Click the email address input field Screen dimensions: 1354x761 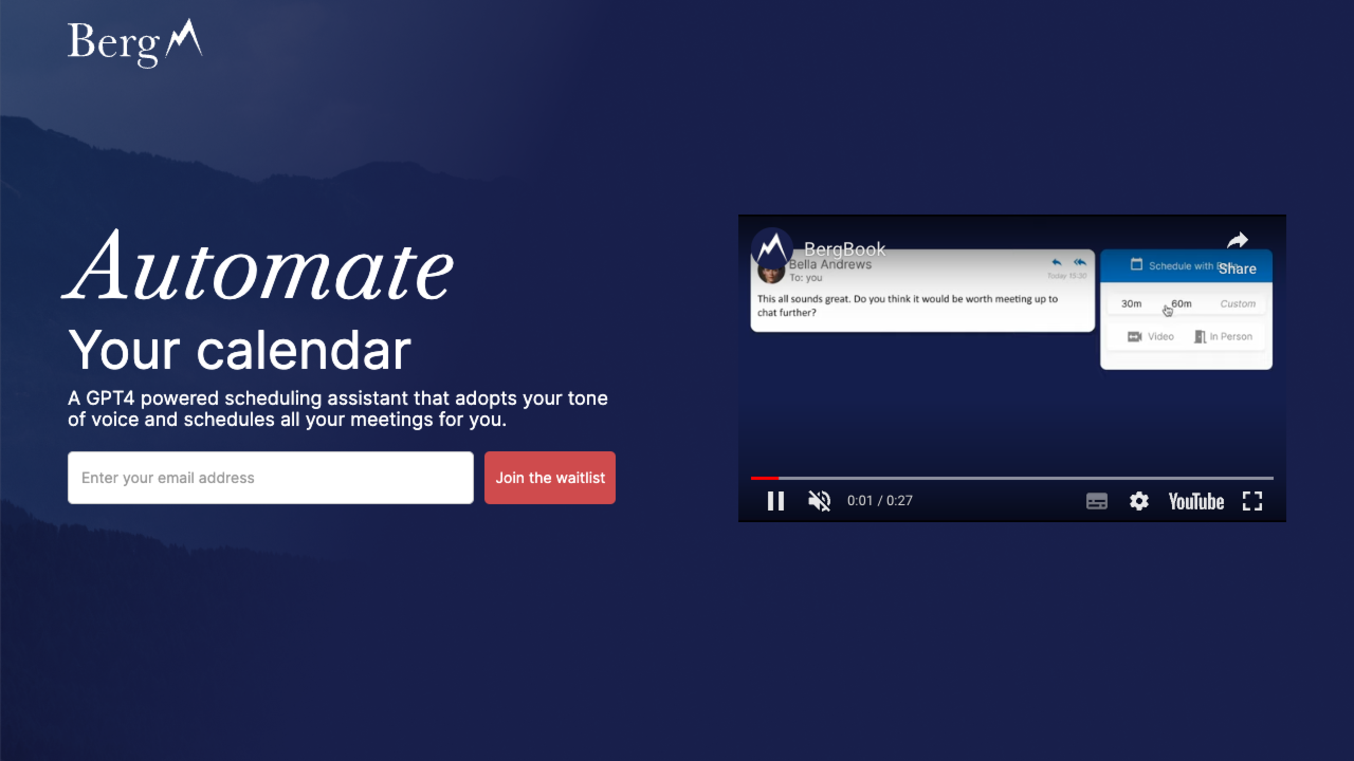click(x=270, y=477)
